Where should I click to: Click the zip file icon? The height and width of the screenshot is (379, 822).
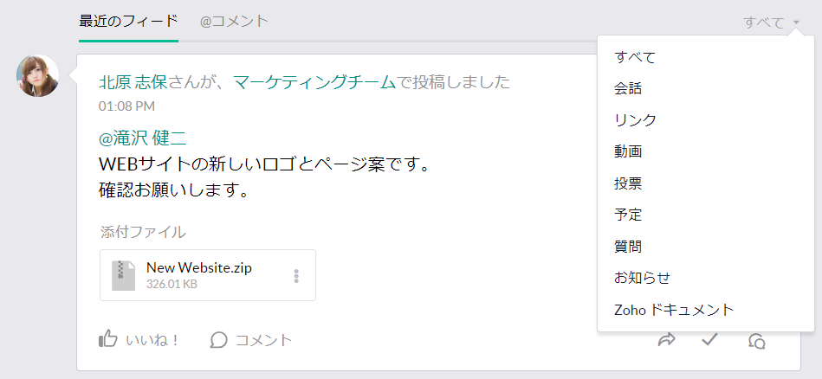point(124,275)
